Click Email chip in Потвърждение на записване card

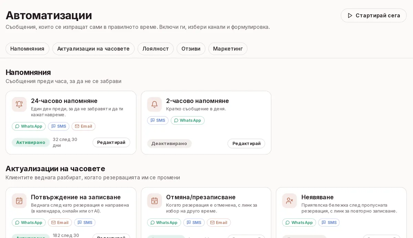coord(60,223)
